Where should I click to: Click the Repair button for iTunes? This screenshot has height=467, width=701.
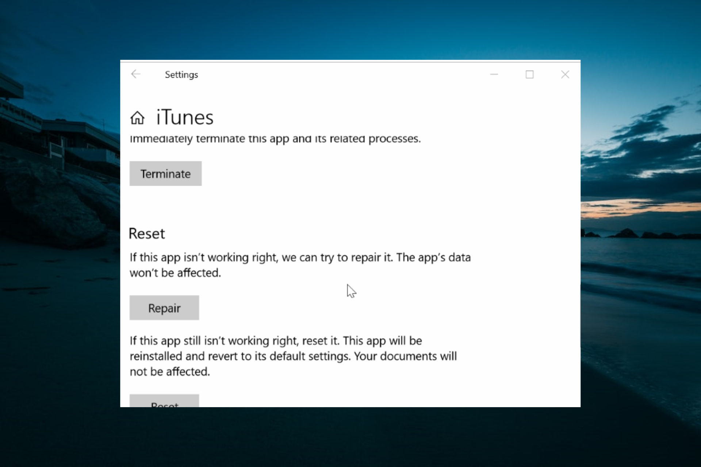coord(164,308)
